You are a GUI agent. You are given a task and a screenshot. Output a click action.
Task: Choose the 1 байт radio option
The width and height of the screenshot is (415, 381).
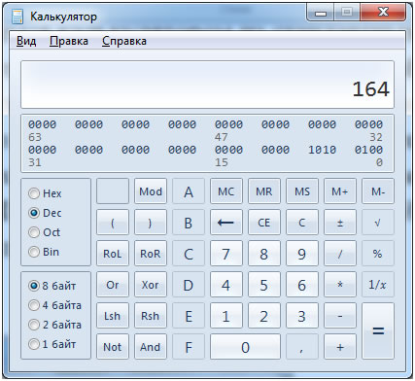click(x=34, y=344)
